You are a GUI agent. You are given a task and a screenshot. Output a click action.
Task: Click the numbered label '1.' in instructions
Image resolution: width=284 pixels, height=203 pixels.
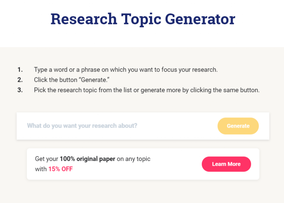[x=19, y=69]
